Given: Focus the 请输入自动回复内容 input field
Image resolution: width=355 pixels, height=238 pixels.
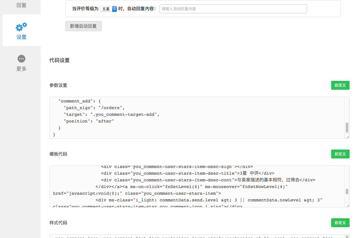Looking at the screenshot, I should click(233, 9).
